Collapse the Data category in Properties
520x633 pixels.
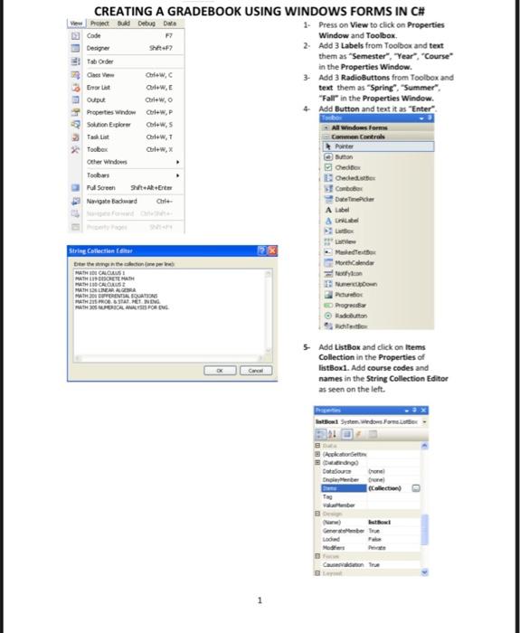click(x=317, y=445)
